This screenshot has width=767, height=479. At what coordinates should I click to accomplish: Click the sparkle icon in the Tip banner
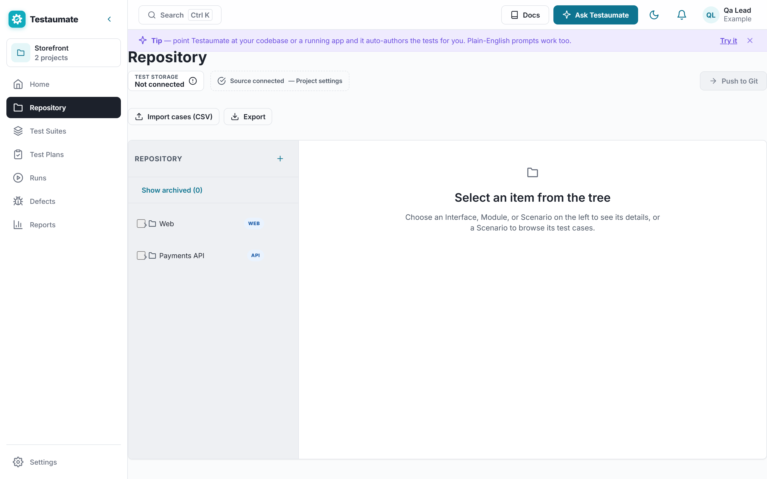click(143, 40)
